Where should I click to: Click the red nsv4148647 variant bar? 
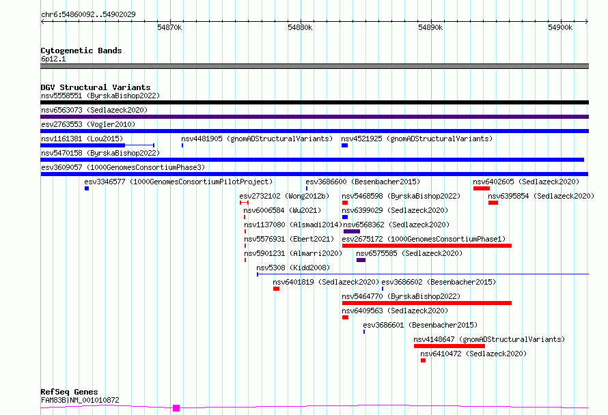tap(450, 346)
